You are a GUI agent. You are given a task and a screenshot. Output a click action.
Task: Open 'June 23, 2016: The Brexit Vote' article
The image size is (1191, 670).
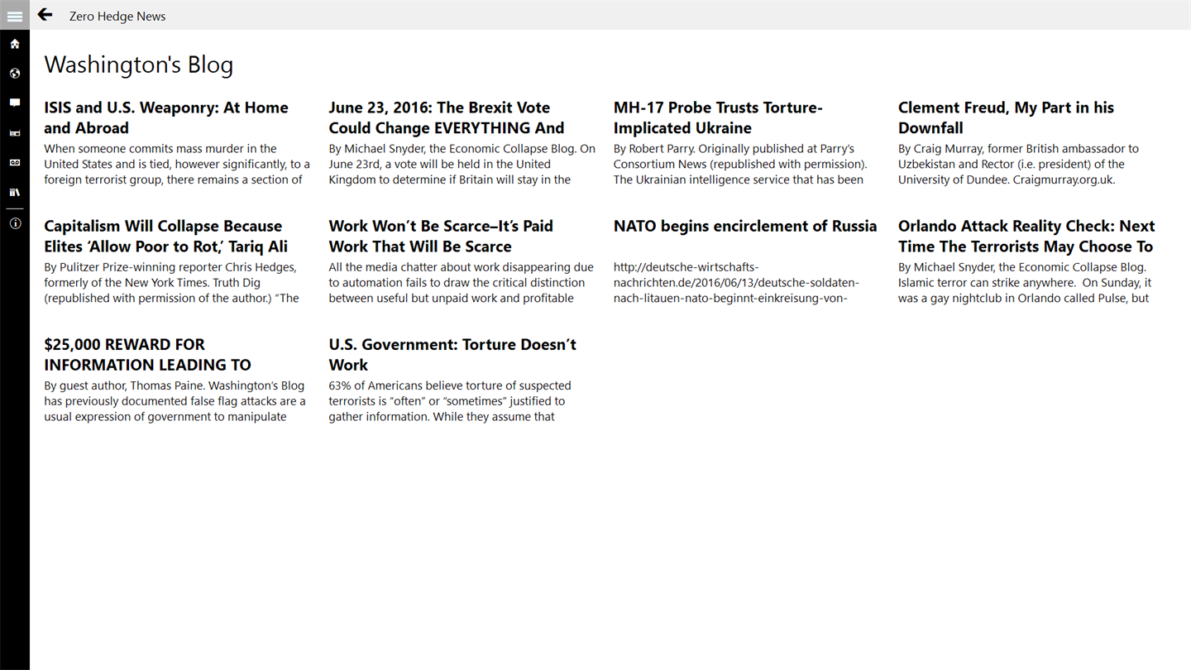point(447,117)
